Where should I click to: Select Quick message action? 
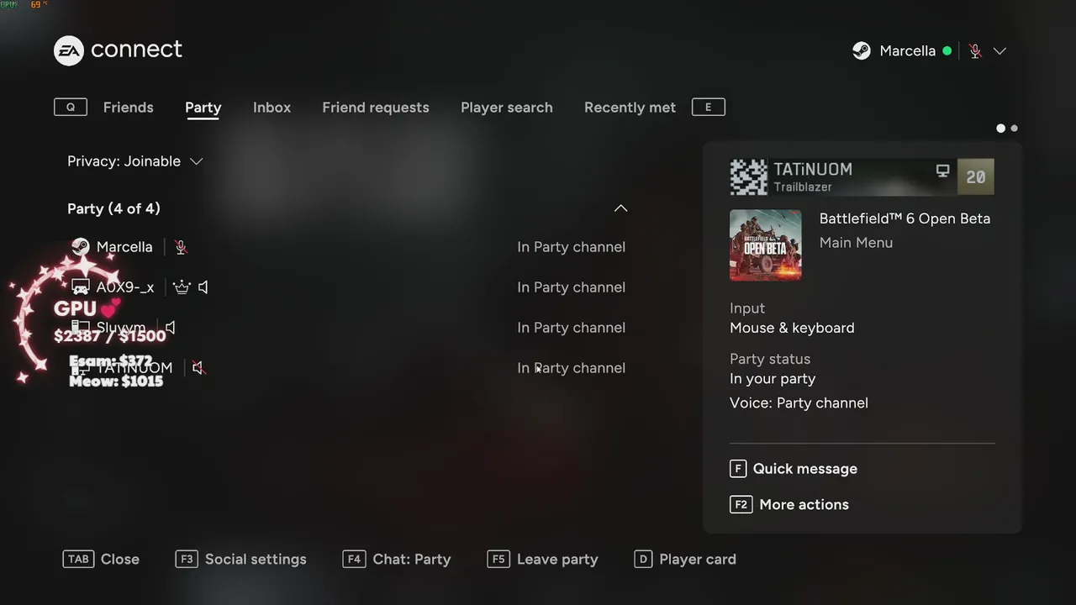pyautogui.click(x=794, y=469)
